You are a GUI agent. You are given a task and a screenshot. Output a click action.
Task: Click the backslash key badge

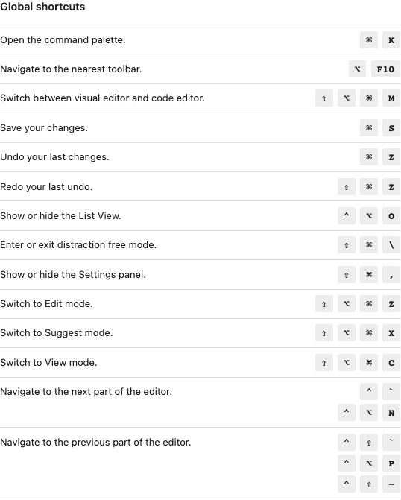coord(391,245)
